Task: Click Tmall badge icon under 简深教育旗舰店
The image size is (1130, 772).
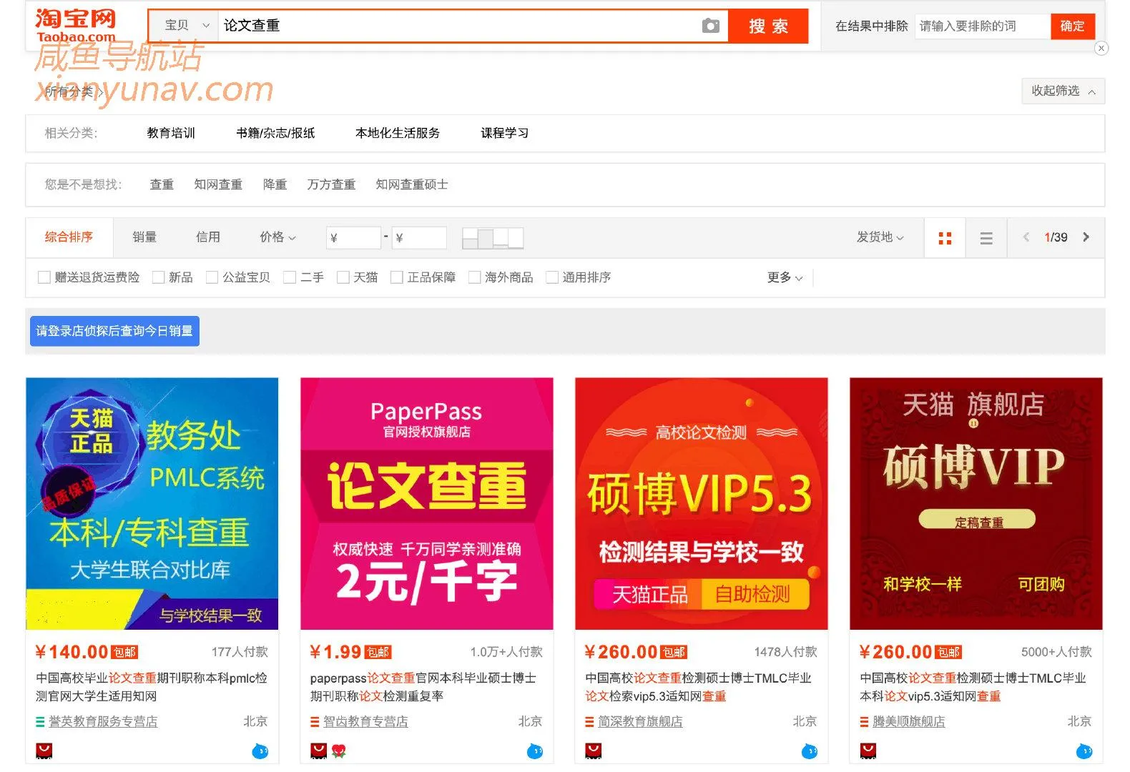Action: coord(593,751)
